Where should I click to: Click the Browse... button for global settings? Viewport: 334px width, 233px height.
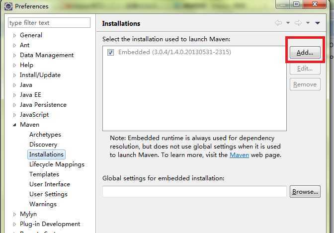(x=305, y=192)
